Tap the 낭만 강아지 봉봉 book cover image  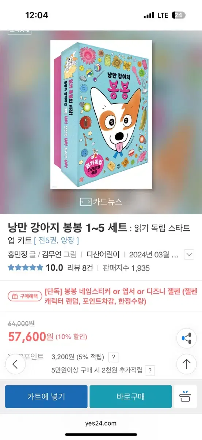pyautogui.click(x=101, y=114)
